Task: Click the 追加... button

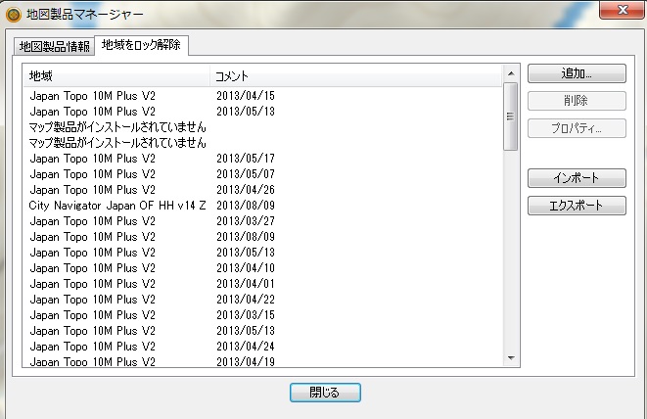Action: 577,73
